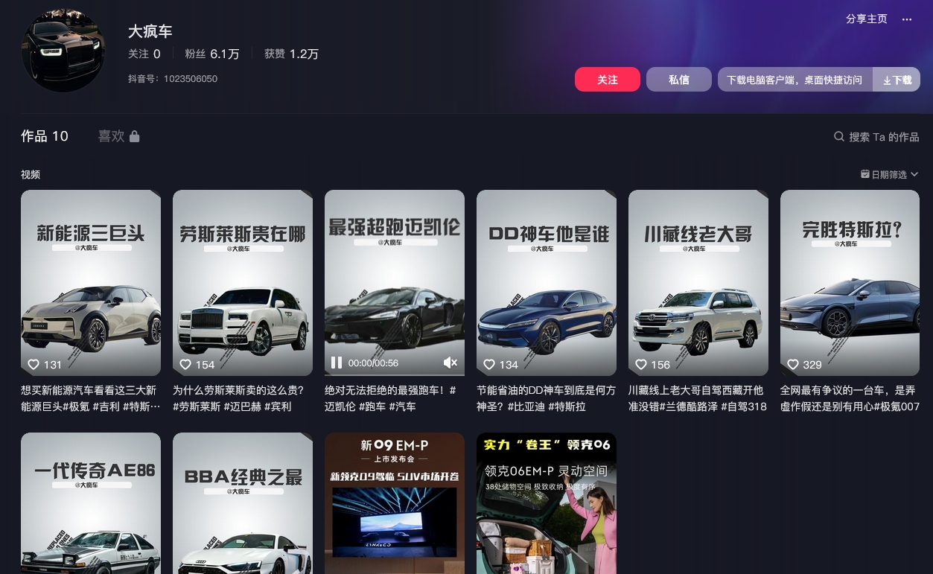The image size is (933, 574).
Task: Click the 大疯车 profile name
Action: pos(150,31)
